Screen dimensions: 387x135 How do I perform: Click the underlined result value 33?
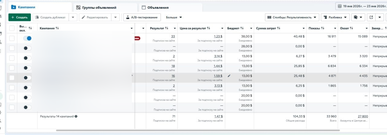(x=173, y=36)
